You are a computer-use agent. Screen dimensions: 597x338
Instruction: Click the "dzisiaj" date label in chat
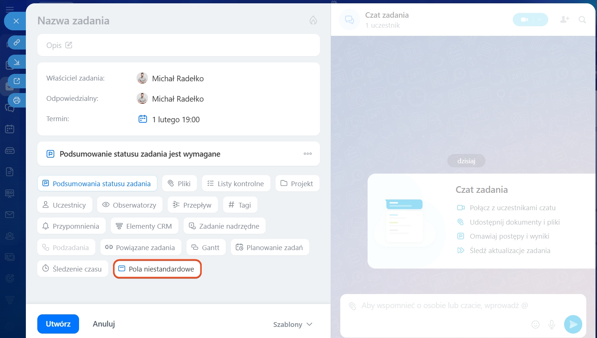click(x=466, y=161)
